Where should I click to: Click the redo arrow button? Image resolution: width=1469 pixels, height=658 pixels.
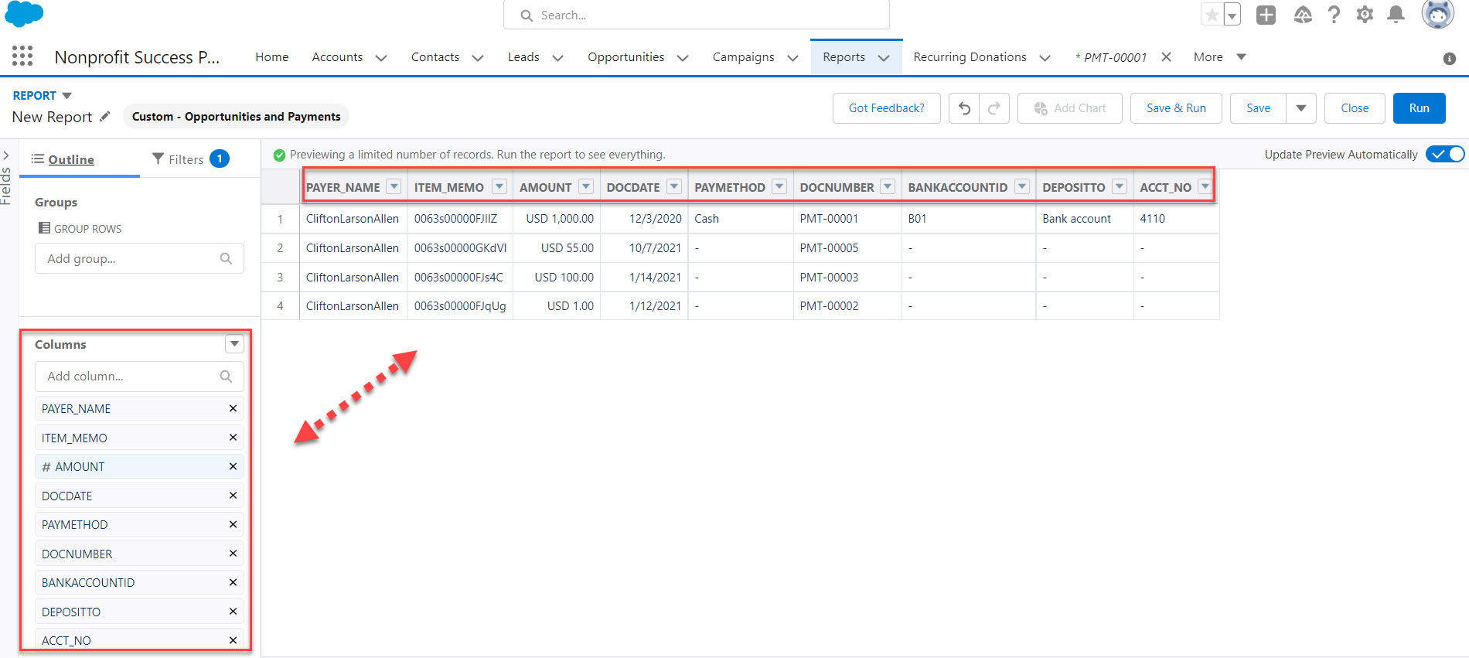point(994,108)
